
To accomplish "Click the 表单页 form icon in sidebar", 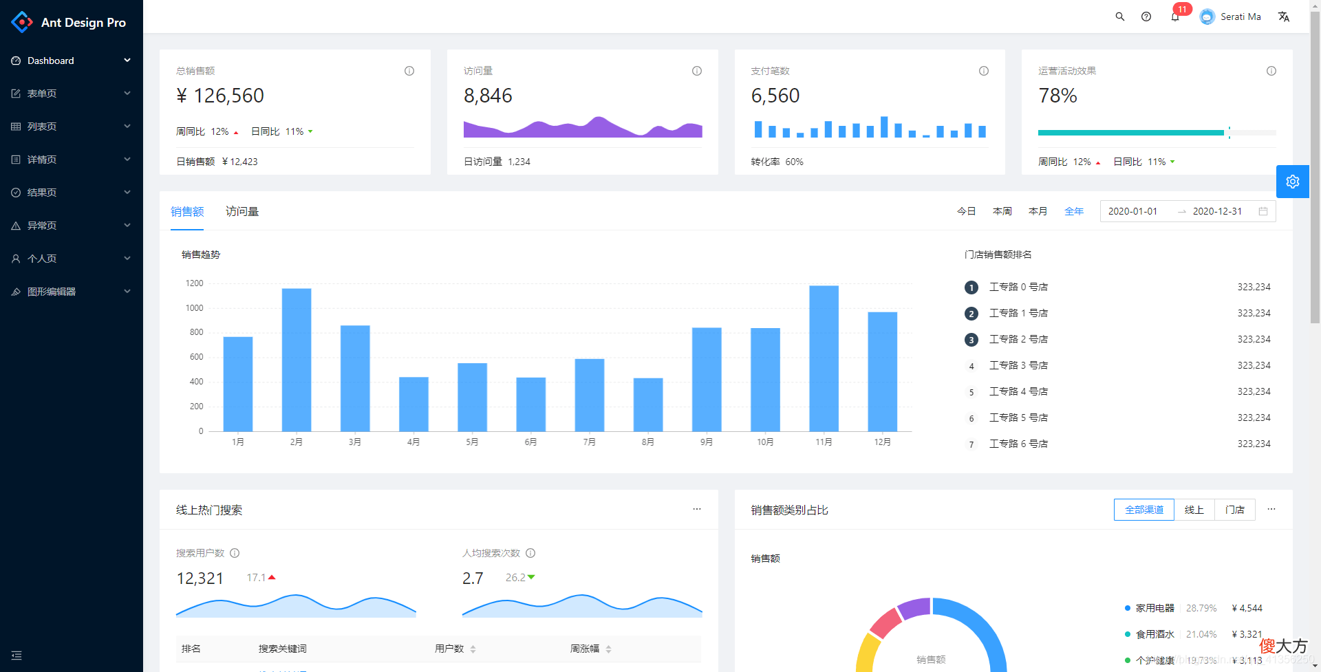I will point(16,94).
